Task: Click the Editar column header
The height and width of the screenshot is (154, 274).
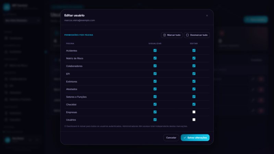Action: point(194,43)
